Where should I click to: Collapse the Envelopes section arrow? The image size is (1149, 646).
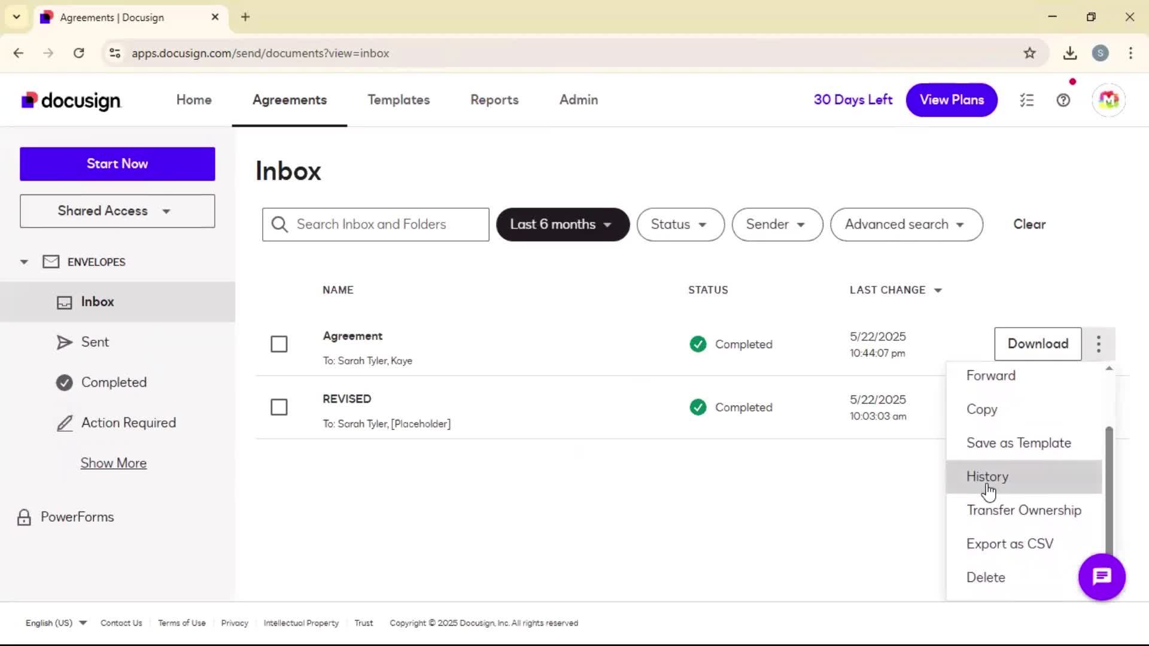24,262
